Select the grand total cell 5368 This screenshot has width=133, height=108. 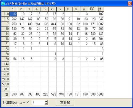point(100,94)
